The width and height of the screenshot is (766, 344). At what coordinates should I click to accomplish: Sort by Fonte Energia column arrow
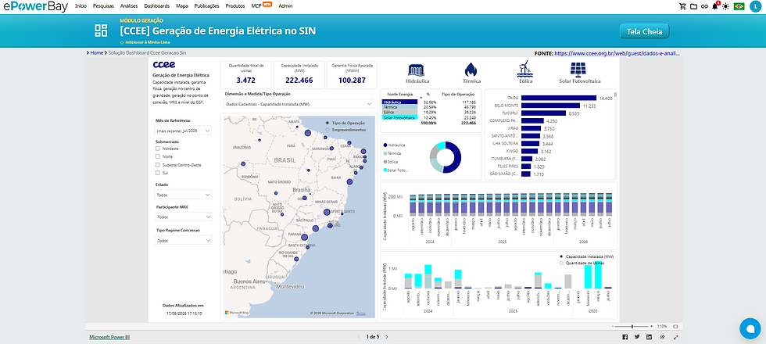click(421, 99)
